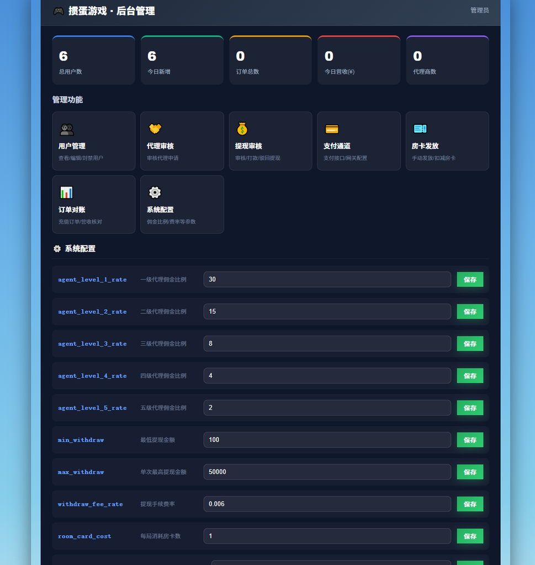Select the agent_level_5_rate input field
Viewport: 535px width, 565px height.
coord(327,408)
